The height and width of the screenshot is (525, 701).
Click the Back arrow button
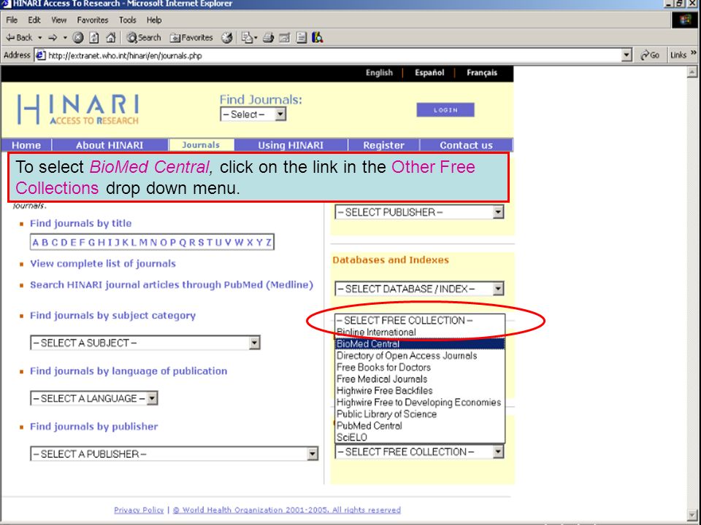(x=19, y=37)
